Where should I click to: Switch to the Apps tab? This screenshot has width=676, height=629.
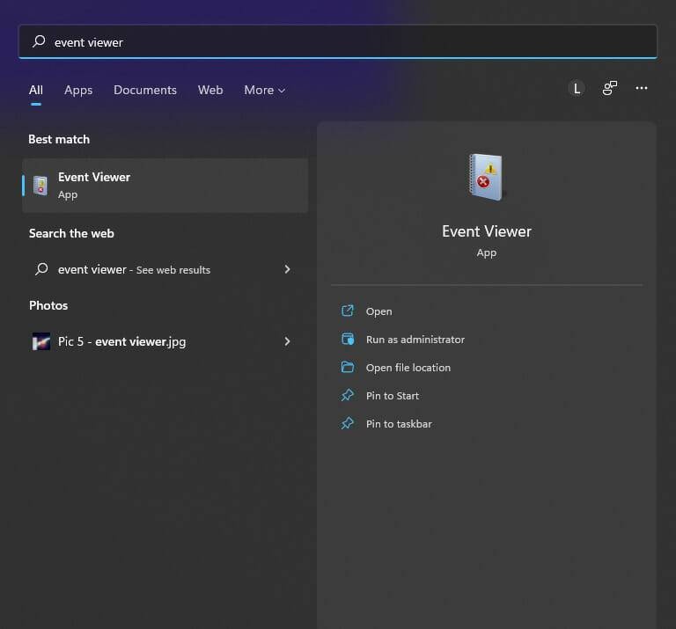(78, 90)
